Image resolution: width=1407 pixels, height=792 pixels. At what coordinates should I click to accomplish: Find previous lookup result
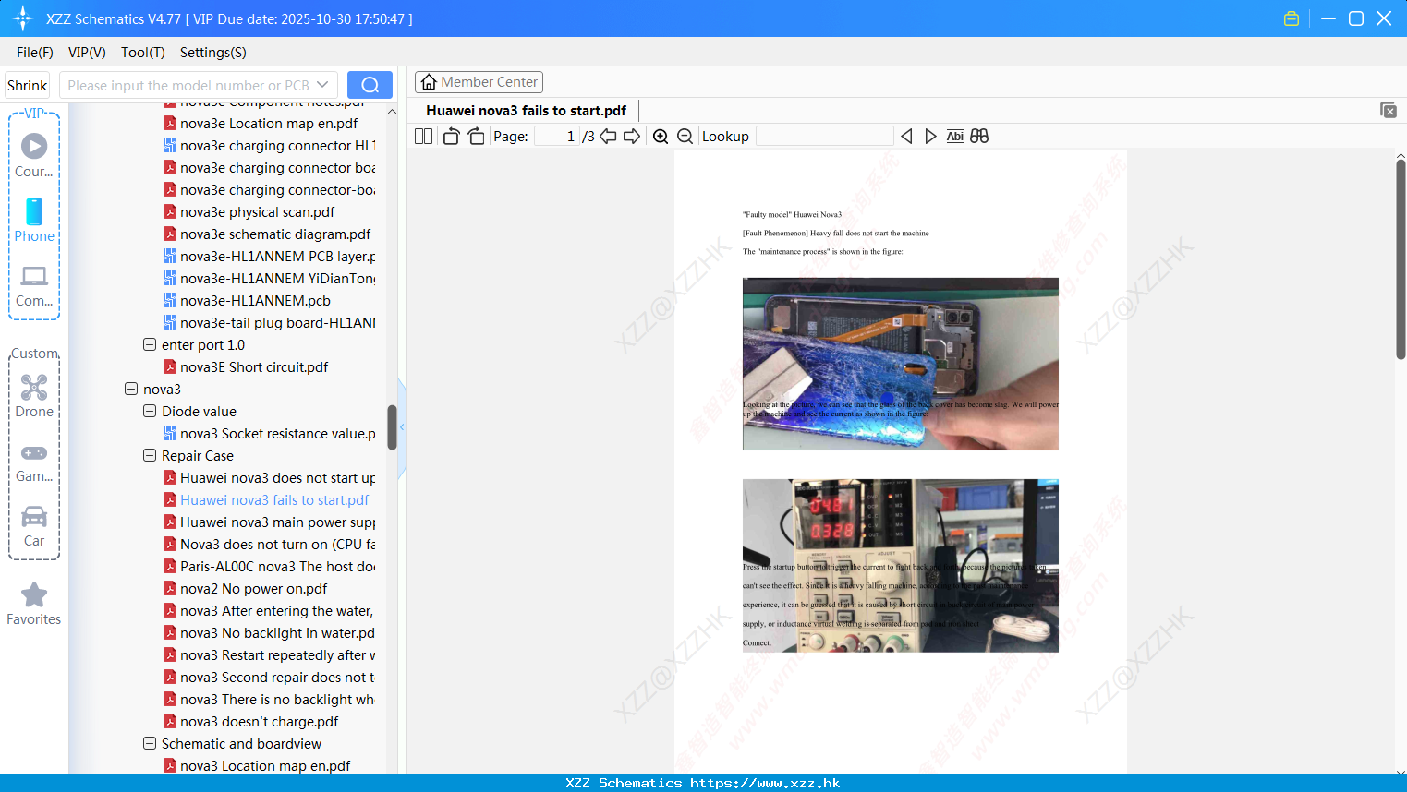point(906,136)
